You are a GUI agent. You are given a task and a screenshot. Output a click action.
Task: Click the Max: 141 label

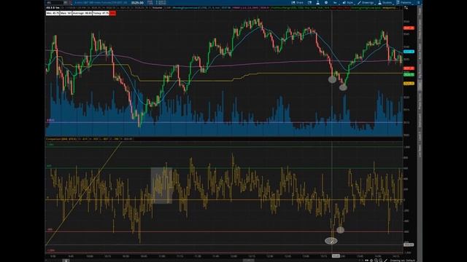(x=66, y=13)
